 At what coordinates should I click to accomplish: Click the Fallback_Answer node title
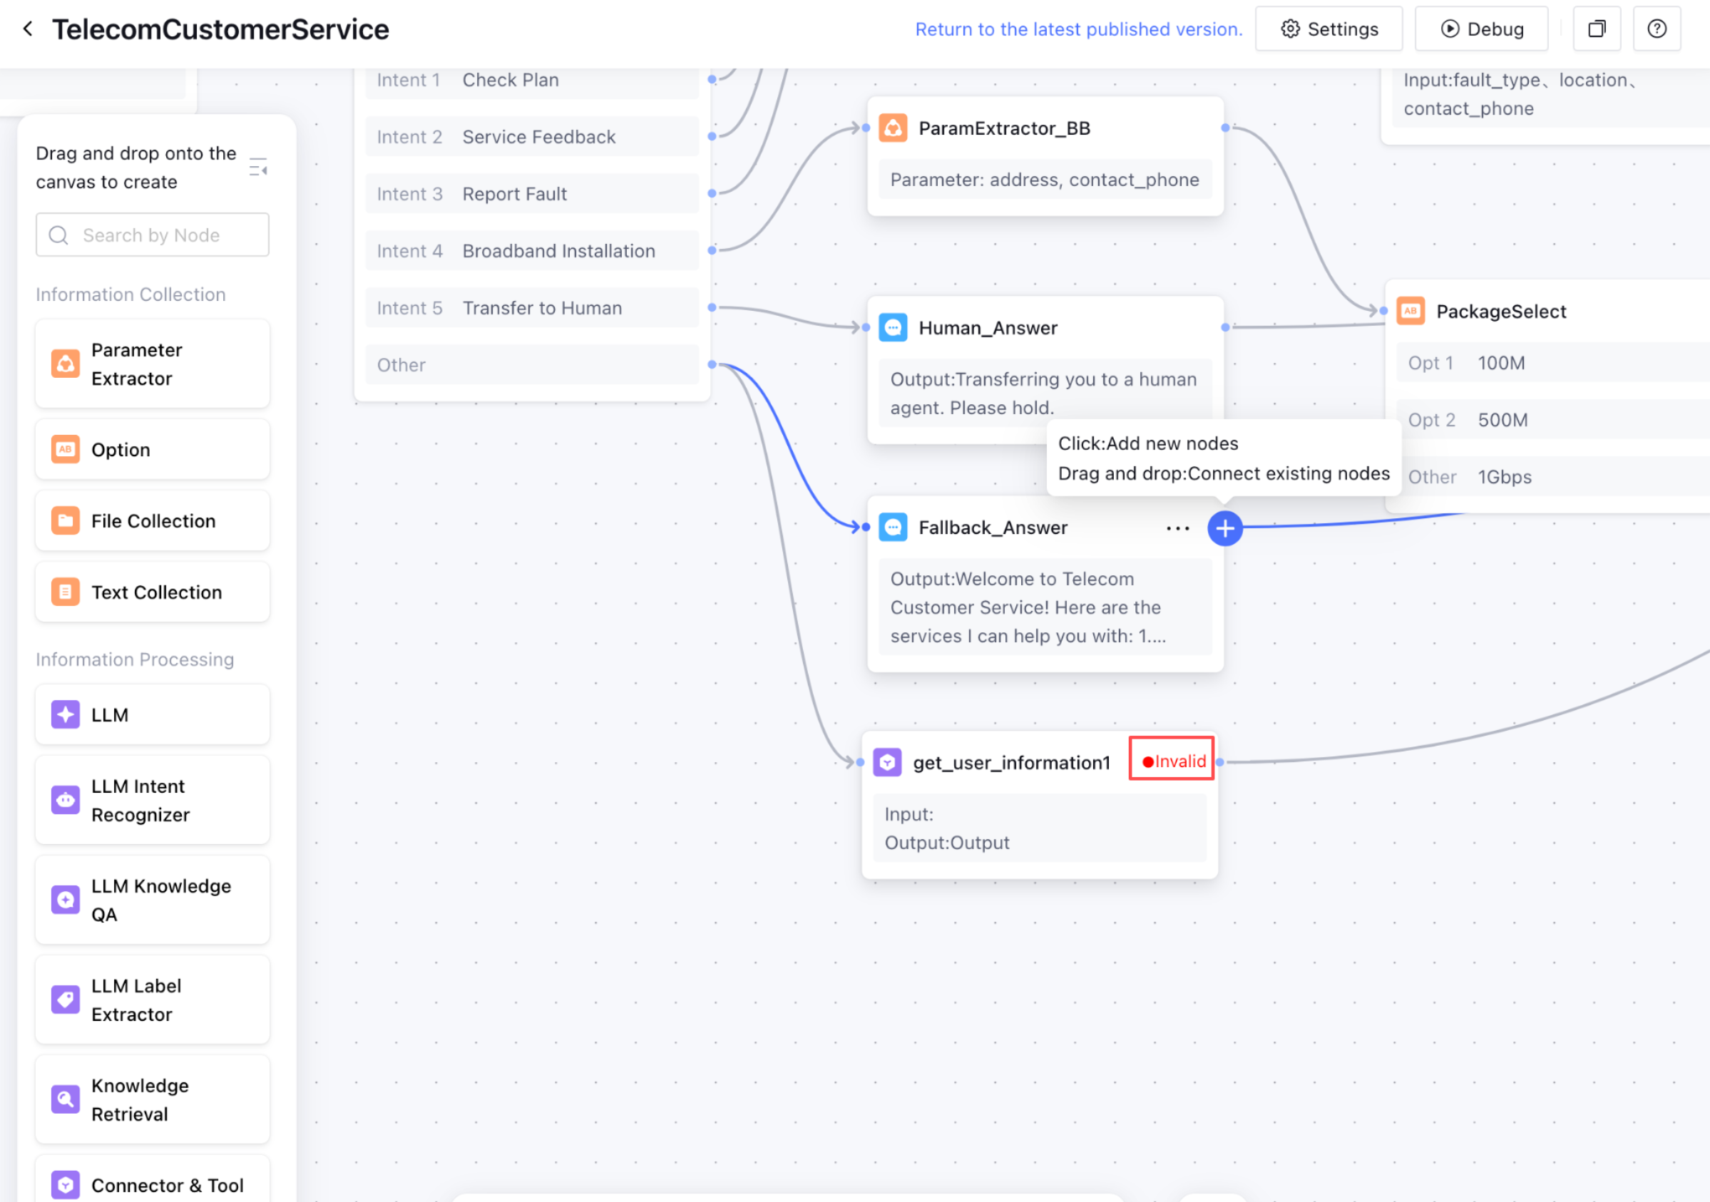pyautogui.click(x=993, y=528)
